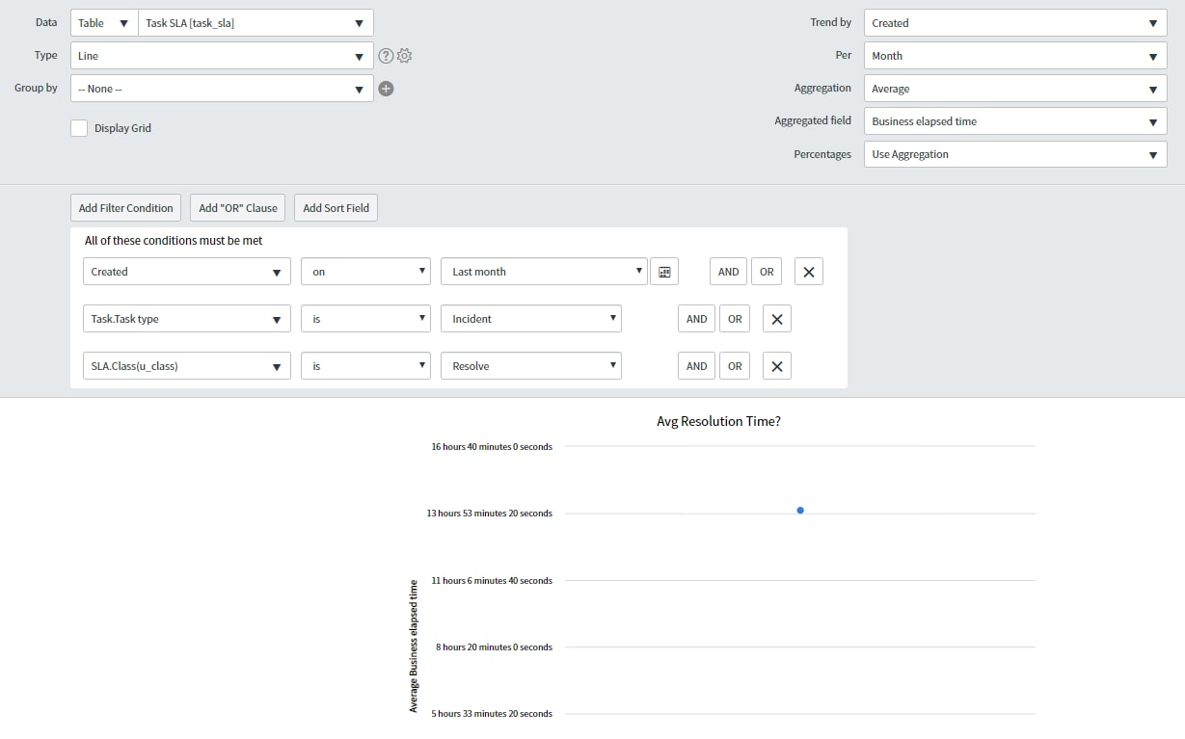This screenshot has height=739, width=1185.
Task: Click AND in the SLA.Class row
Action: tap(697, 366)
